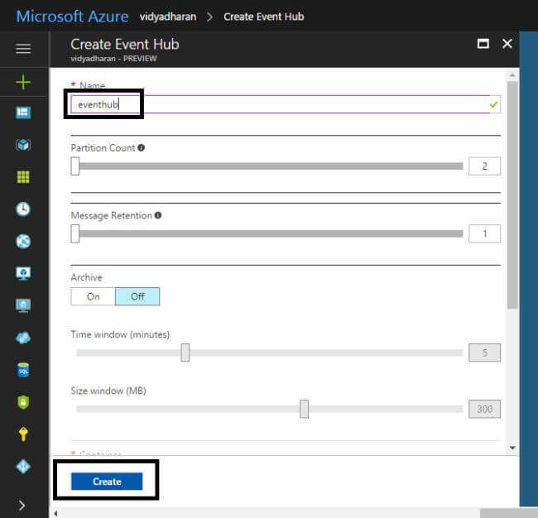The image size is (538, 518).
Task: Expand the sidebar with bottom chevron
Action: [x=22, y=504]
